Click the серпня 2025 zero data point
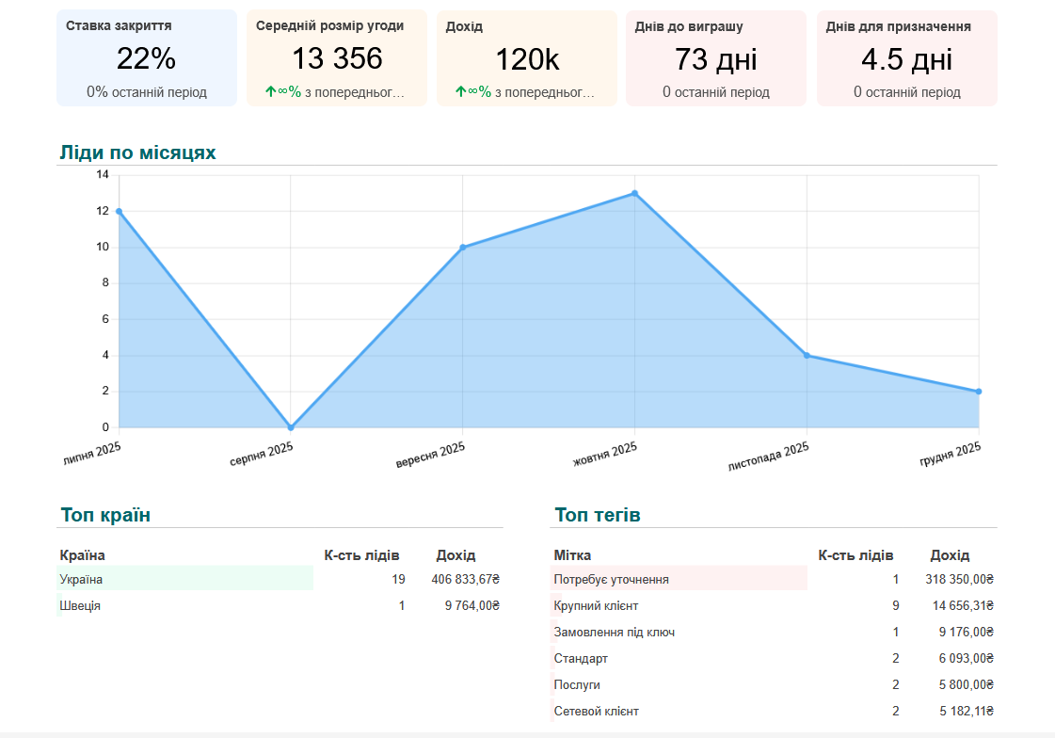Viewport: 1055px width, 738px height. pos(291,427)
